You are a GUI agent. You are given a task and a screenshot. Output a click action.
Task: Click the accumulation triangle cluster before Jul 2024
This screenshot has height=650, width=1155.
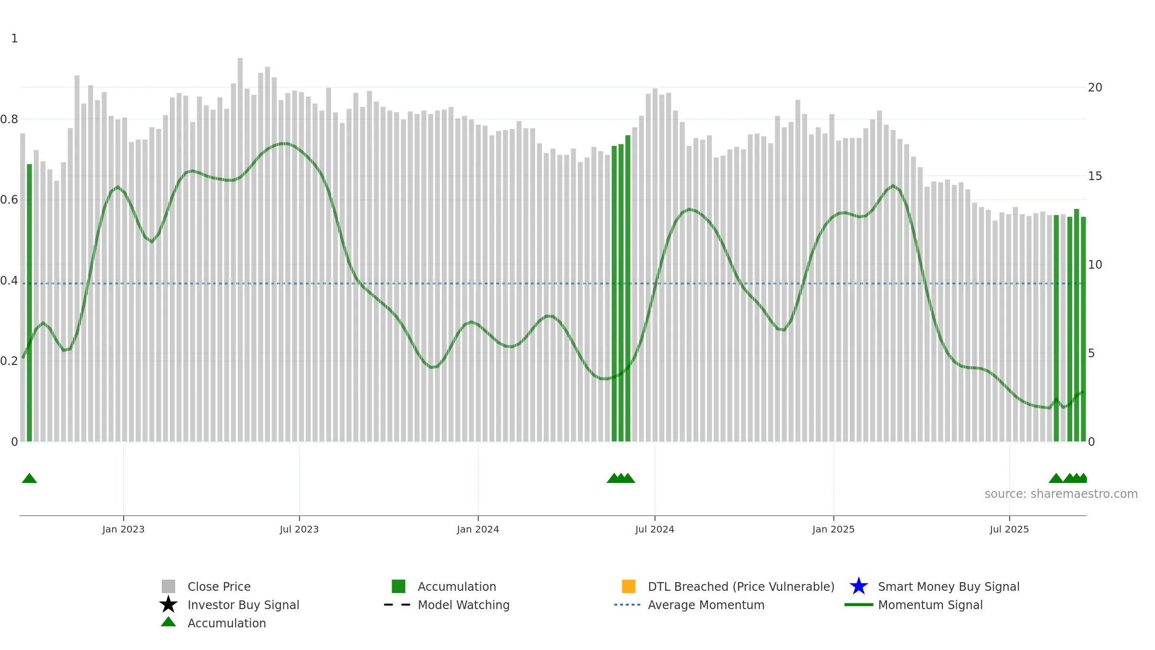point(621,478)
